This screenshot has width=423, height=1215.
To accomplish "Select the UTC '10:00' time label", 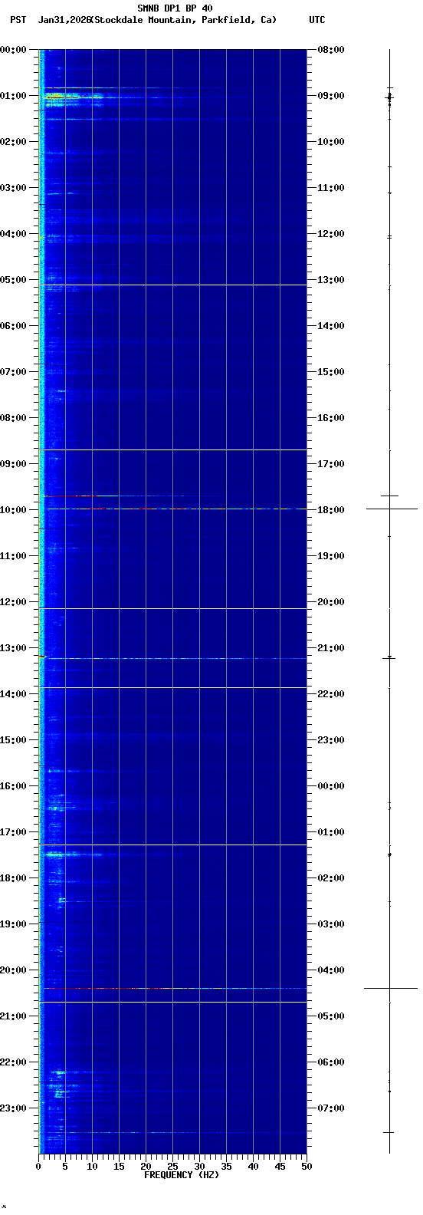I will coord(331,142).
